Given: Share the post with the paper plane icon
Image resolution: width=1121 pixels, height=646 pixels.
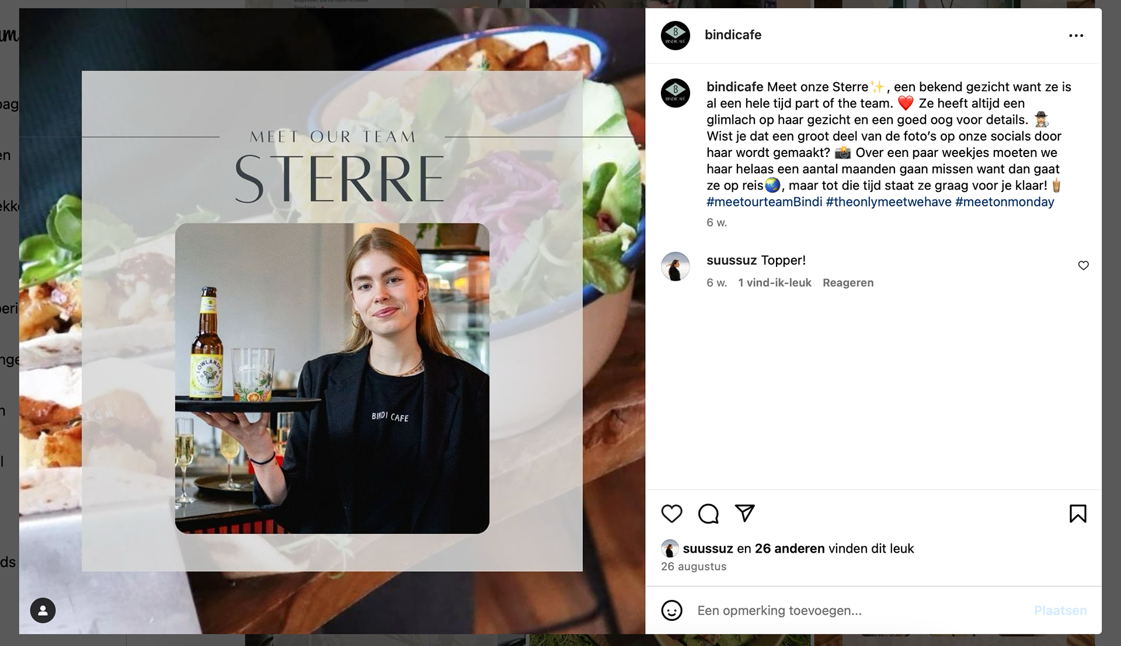Looking at the screenshot, I should click(x=745, y=513).
